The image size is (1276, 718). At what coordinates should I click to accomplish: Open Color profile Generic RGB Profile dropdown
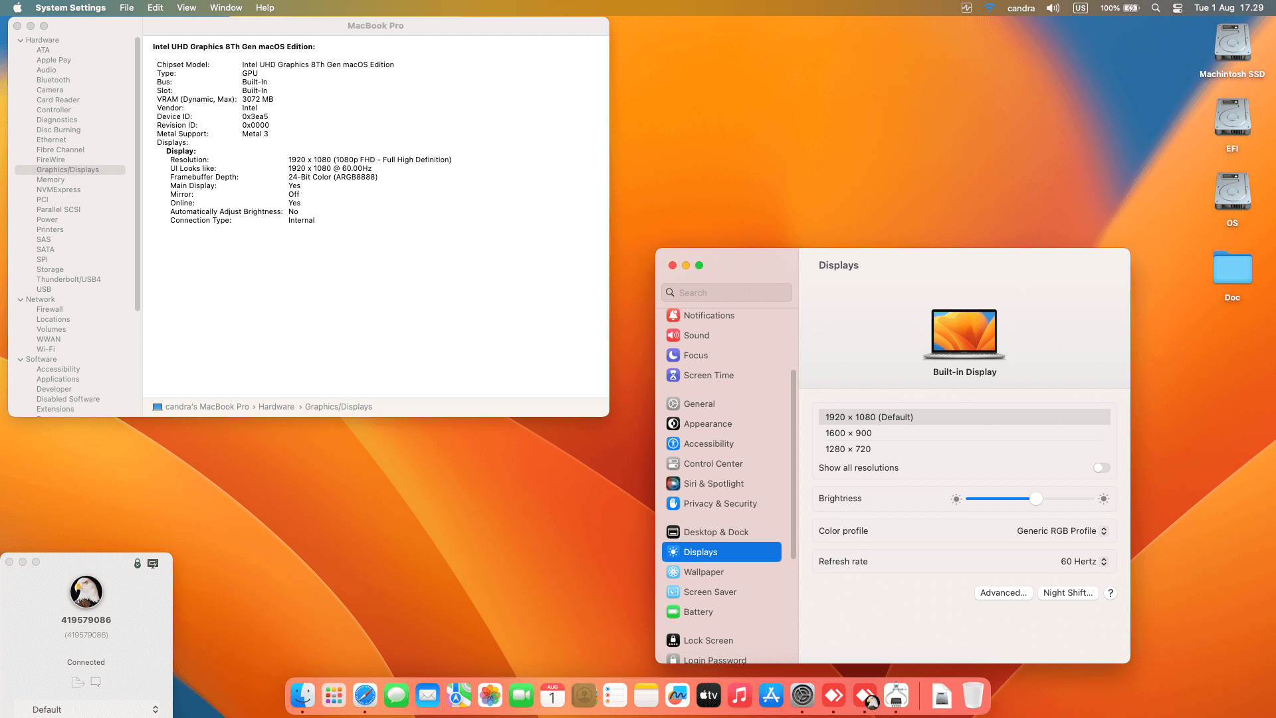1062,531
